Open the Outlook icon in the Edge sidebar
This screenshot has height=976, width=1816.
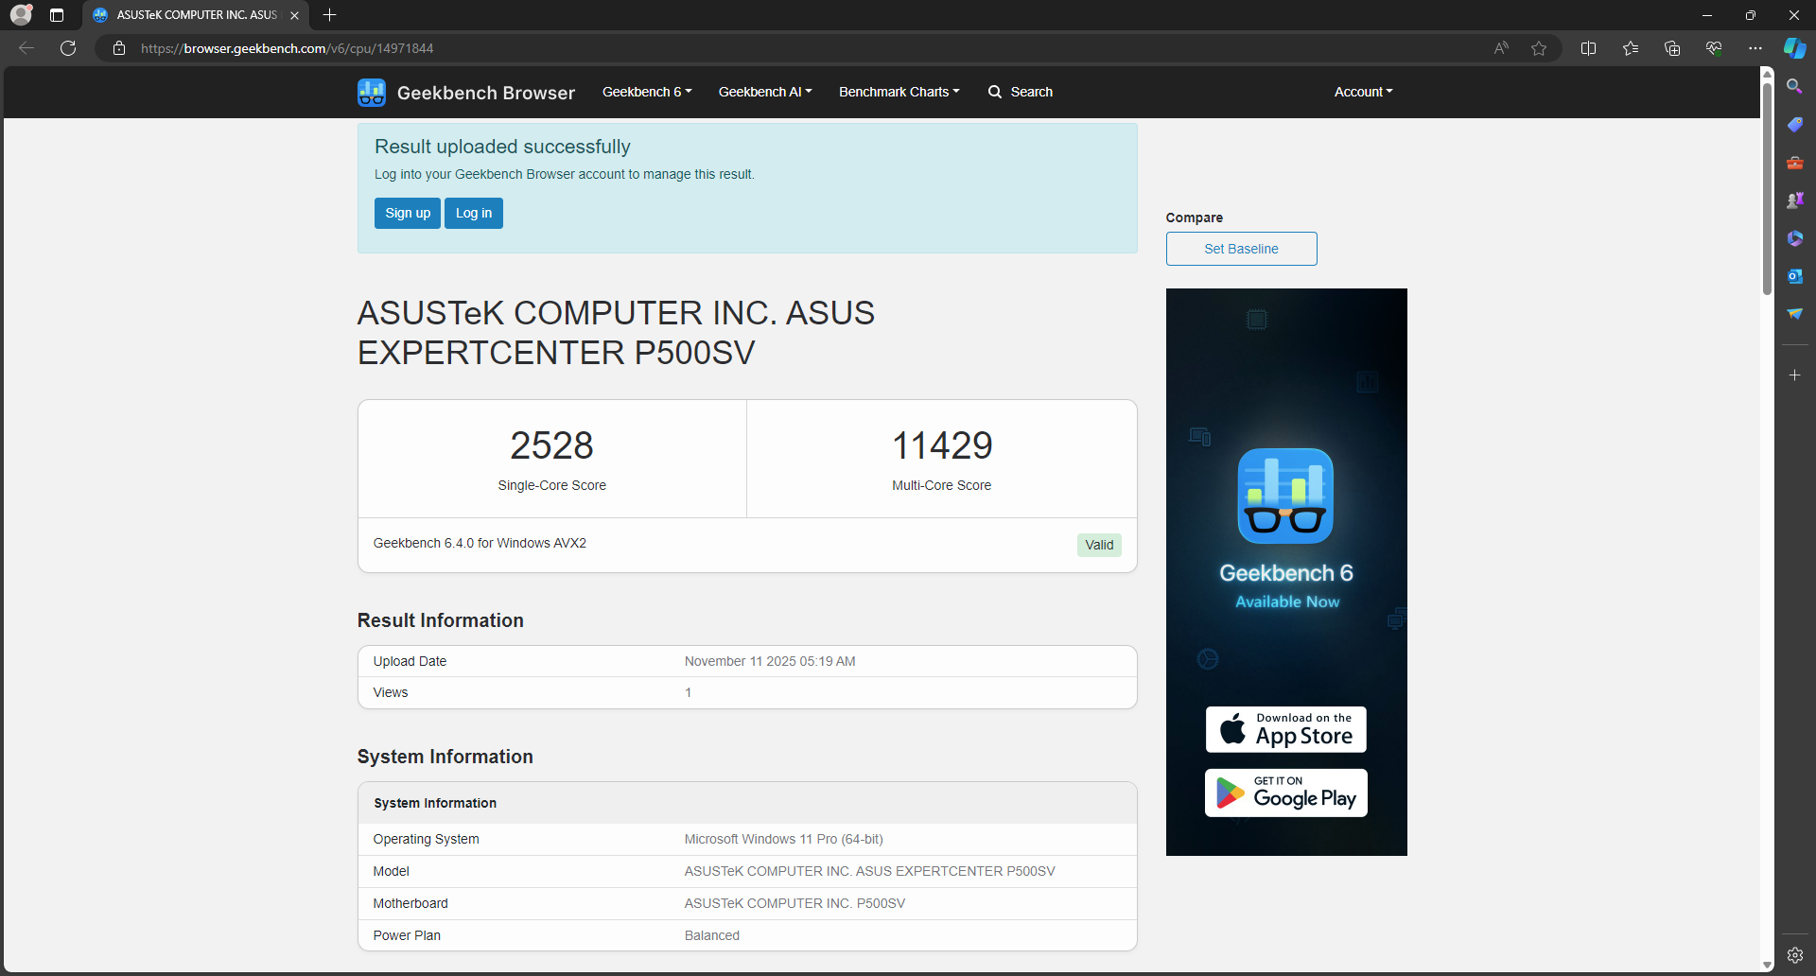pyautogui.click(x=1794, y=276)
